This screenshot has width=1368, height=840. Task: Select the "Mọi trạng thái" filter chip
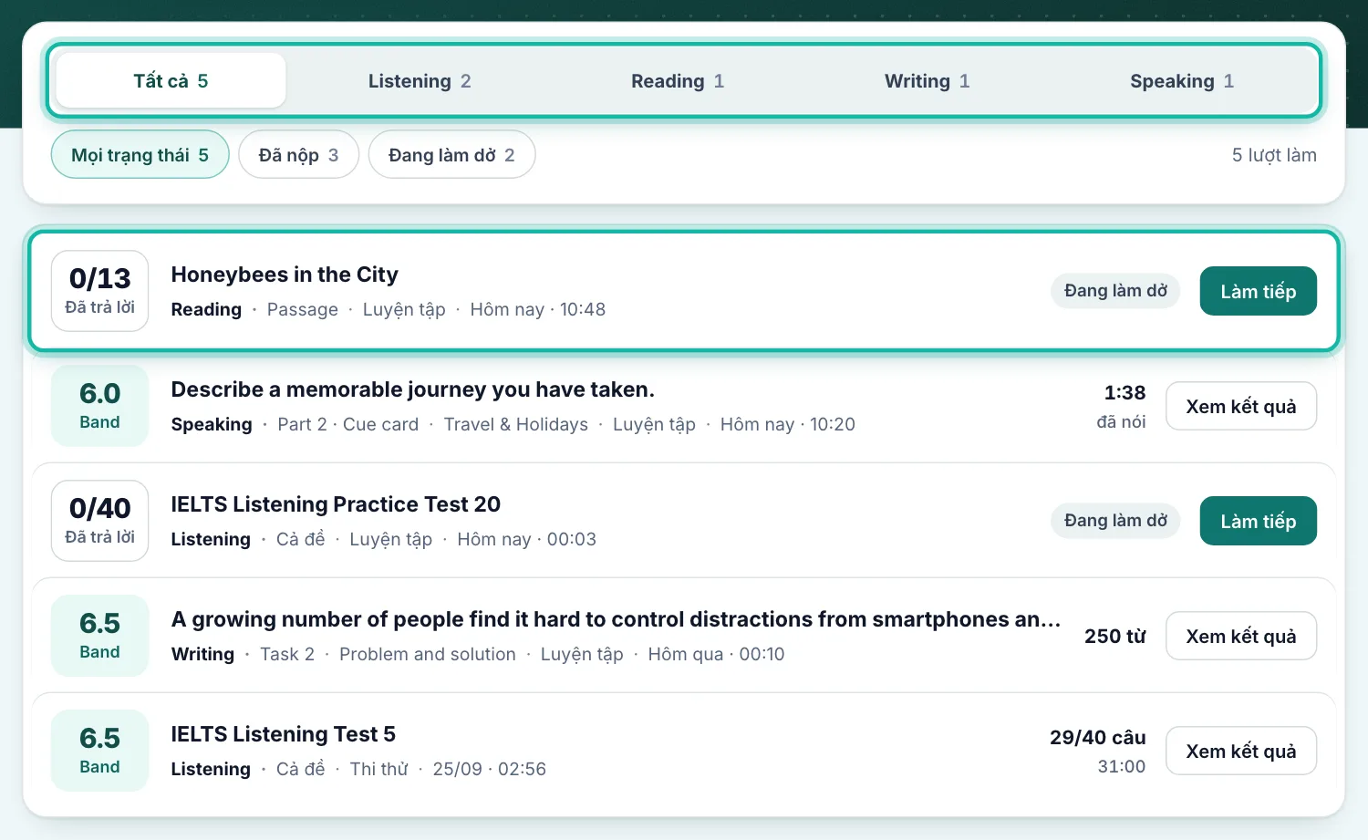point(140,155)
